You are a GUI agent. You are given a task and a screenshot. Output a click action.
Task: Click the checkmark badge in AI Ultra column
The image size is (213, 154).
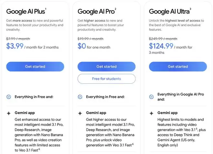(x=151, y=97)
